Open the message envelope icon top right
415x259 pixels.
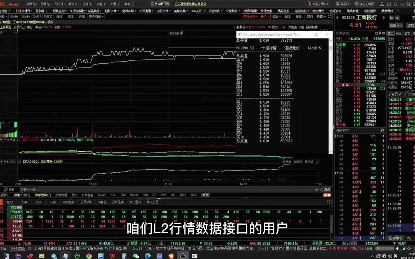click(x=389, y=4)
